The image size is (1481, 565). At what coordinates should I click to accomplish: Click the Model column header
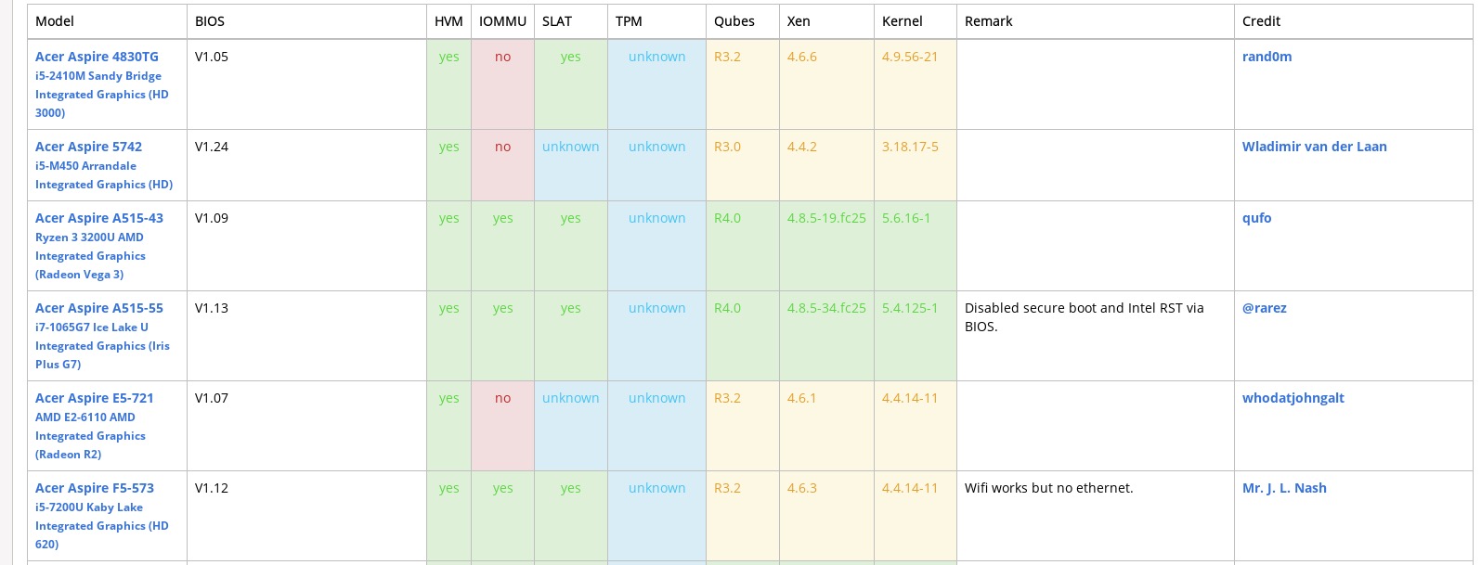55,21
